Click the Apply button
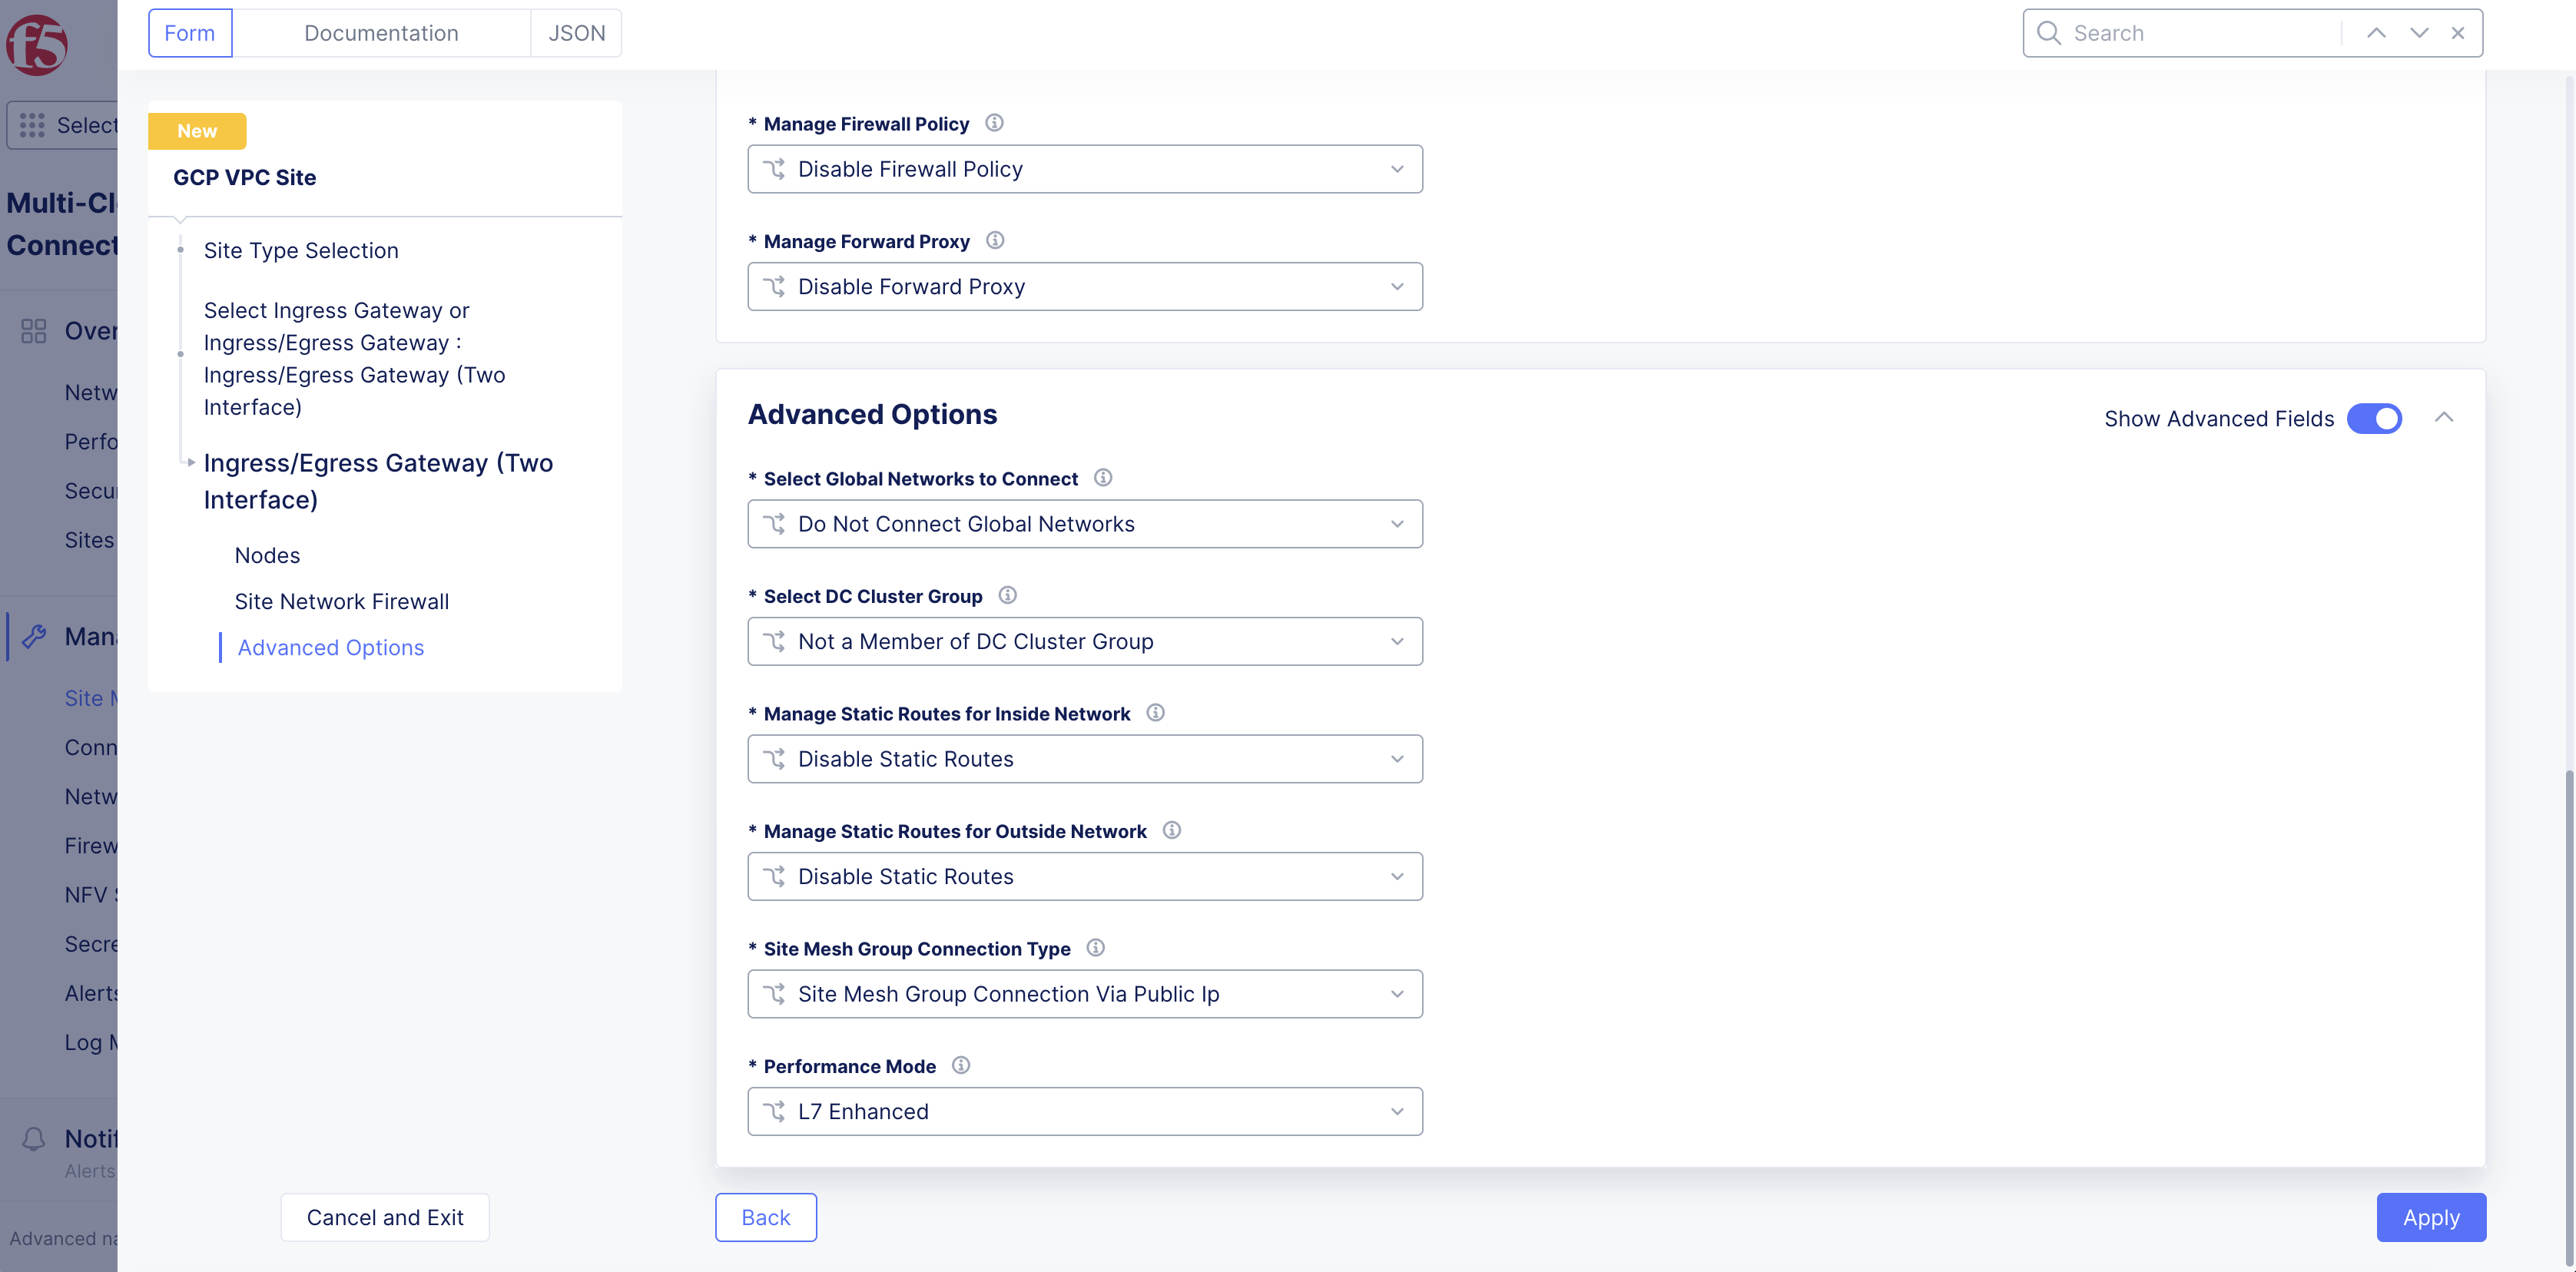The image size is (2576, 1272). [2431, 1217]
